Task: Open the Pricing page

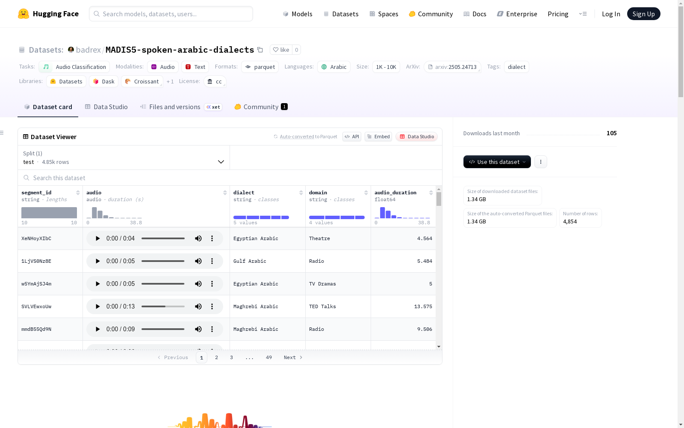Action: pos(558,14)
